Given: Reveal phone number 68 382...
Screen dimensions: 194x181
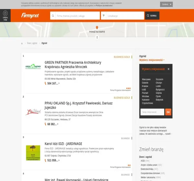Looking at the screenshot, I should 53,124.
